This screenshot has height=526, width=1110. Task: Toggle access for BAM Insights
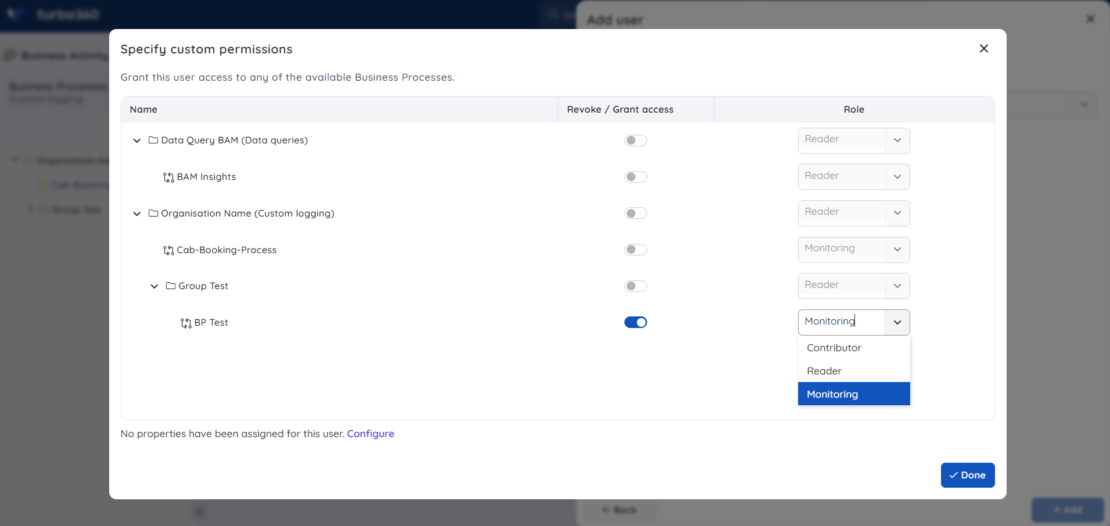pyautogui.click(x=635, y=177)
